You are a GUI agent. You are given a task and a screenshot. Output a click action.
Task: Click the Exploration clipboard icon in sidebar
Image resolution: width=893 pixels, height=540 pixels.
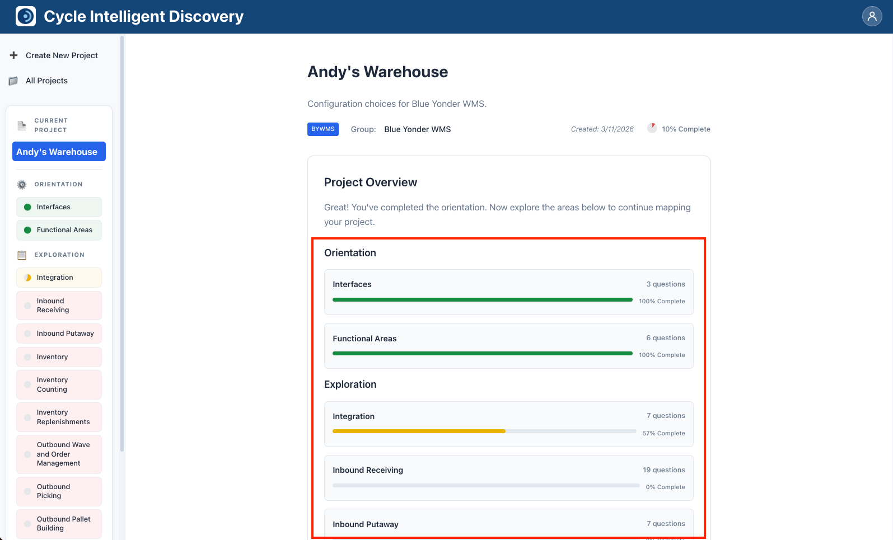(x=22, y=255)
